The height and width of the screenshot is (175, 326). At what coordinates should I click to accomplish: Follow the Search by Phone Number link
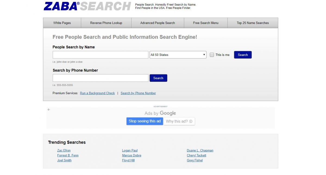tap(138, 93)
